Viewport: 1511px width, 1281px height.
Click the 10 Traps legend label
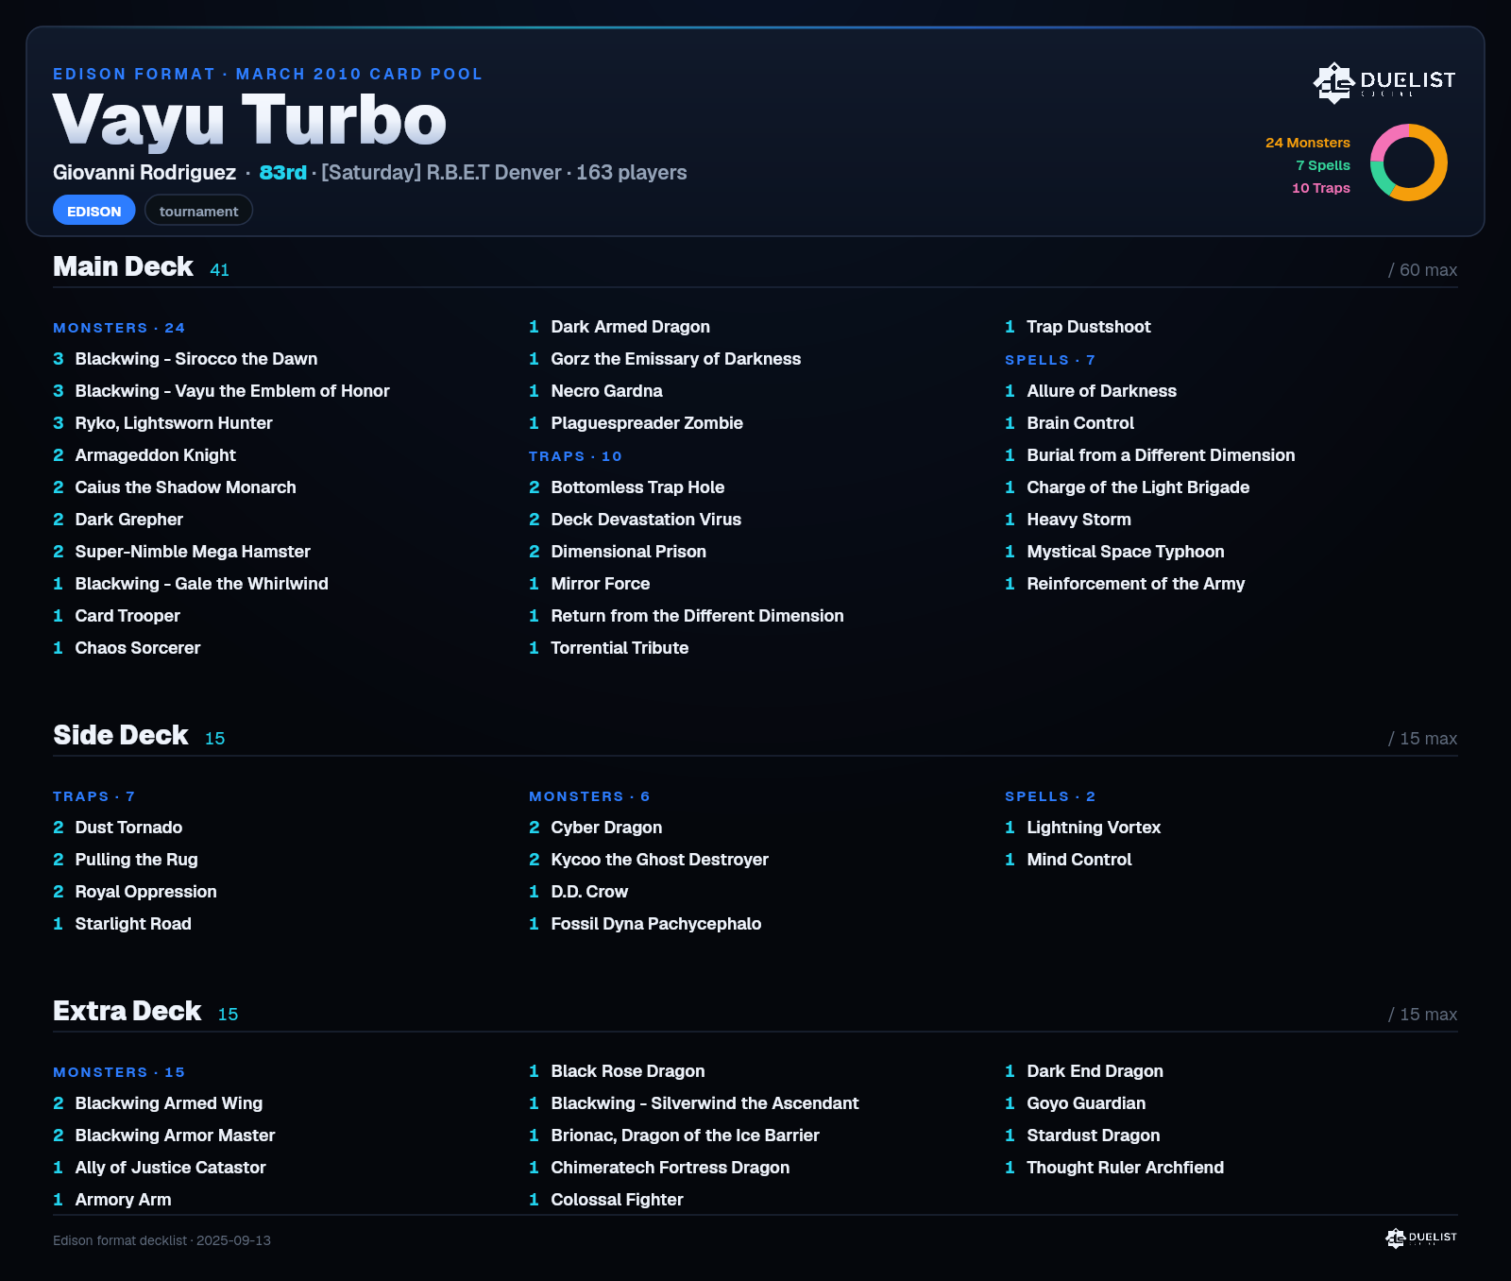coord(1321,188)
